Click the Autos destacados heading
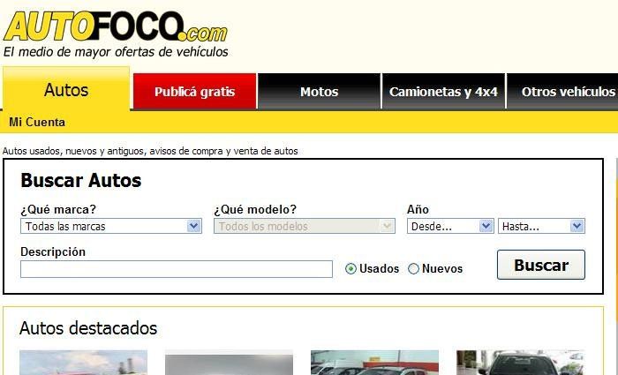This screenshot has width=618, height=375. pos(88,329)
